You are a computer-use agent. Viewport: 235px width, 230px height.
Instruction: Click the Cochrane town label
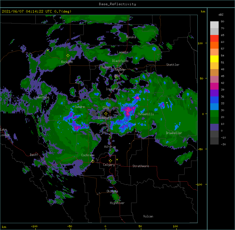pyautogui.click(x=88, y=155)
